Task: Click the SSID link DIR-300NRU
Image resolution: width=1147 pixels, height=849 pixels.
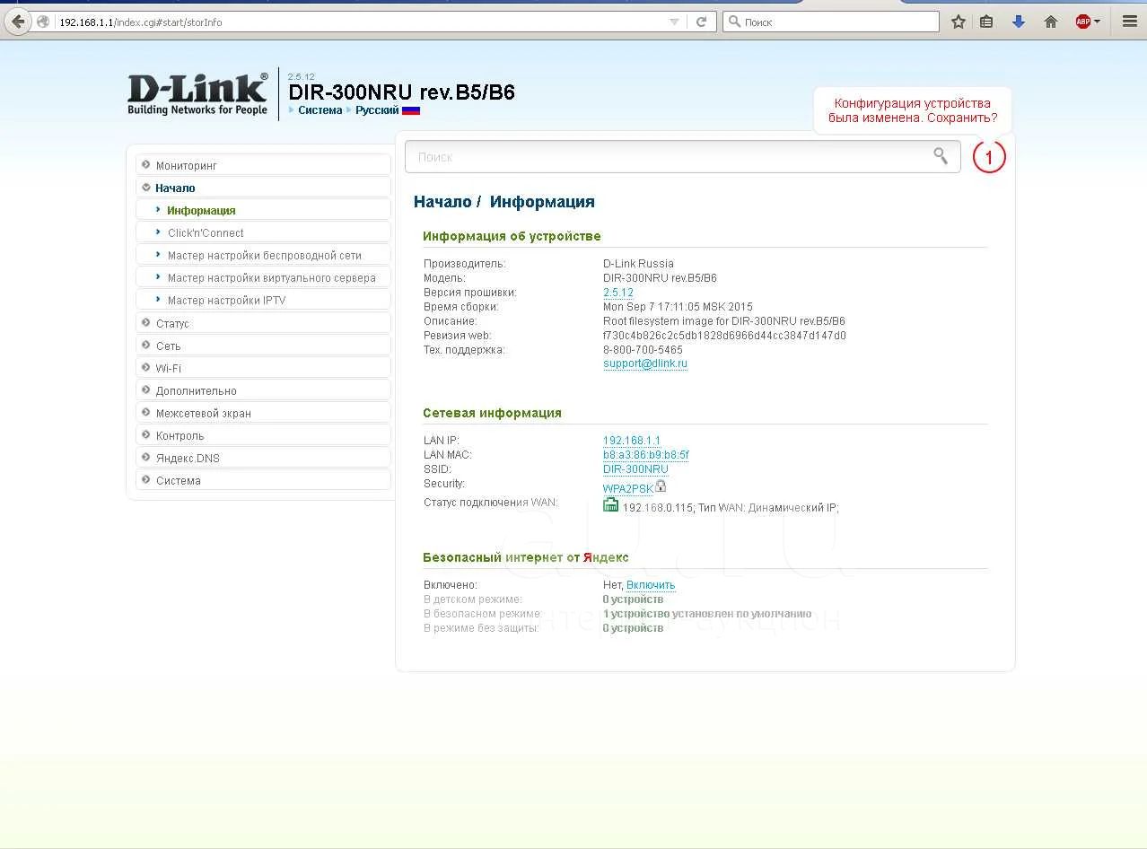Action: pyautogui.click(x=635, y=469)
